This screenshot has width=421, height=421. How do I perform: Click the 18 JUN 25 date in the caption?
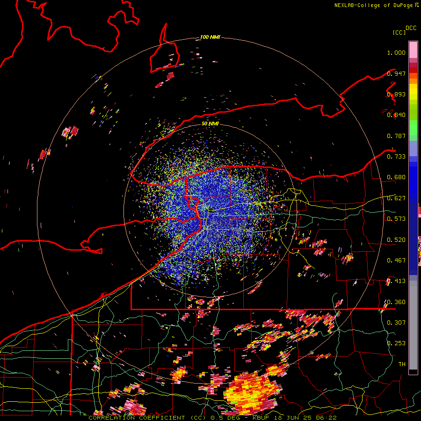click(x=293, y=418)
